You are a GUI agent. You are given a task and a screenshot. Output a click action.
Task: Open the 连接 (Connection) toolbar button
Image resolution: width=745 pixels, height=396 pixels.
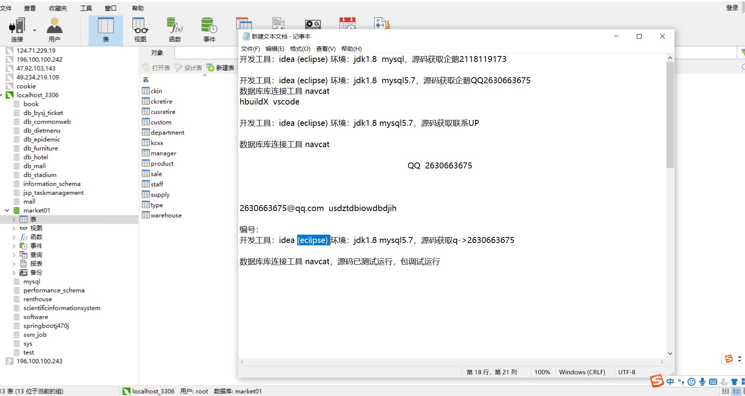(x=17, y=30)
